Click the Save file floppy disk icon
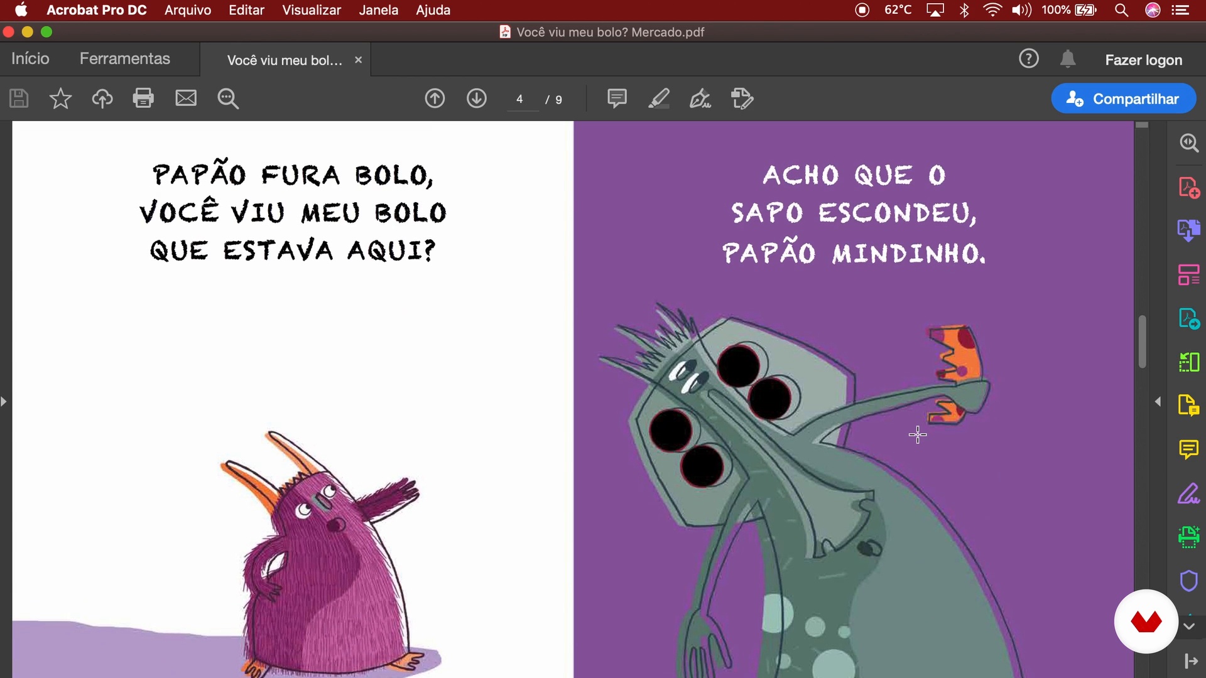The width and height of the screenshot is (1206, 678). 19,99
